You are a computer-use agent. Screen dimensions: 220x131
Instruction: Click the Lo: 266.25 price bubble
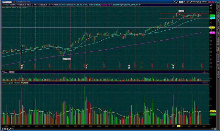(x=66, y=59)
